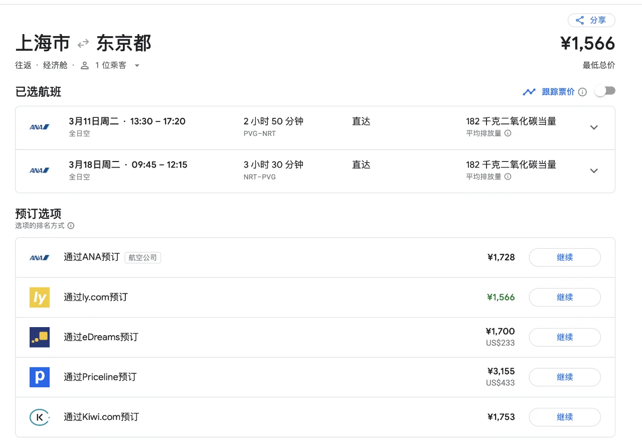Select the Priceline logo icon

[40, 377]
